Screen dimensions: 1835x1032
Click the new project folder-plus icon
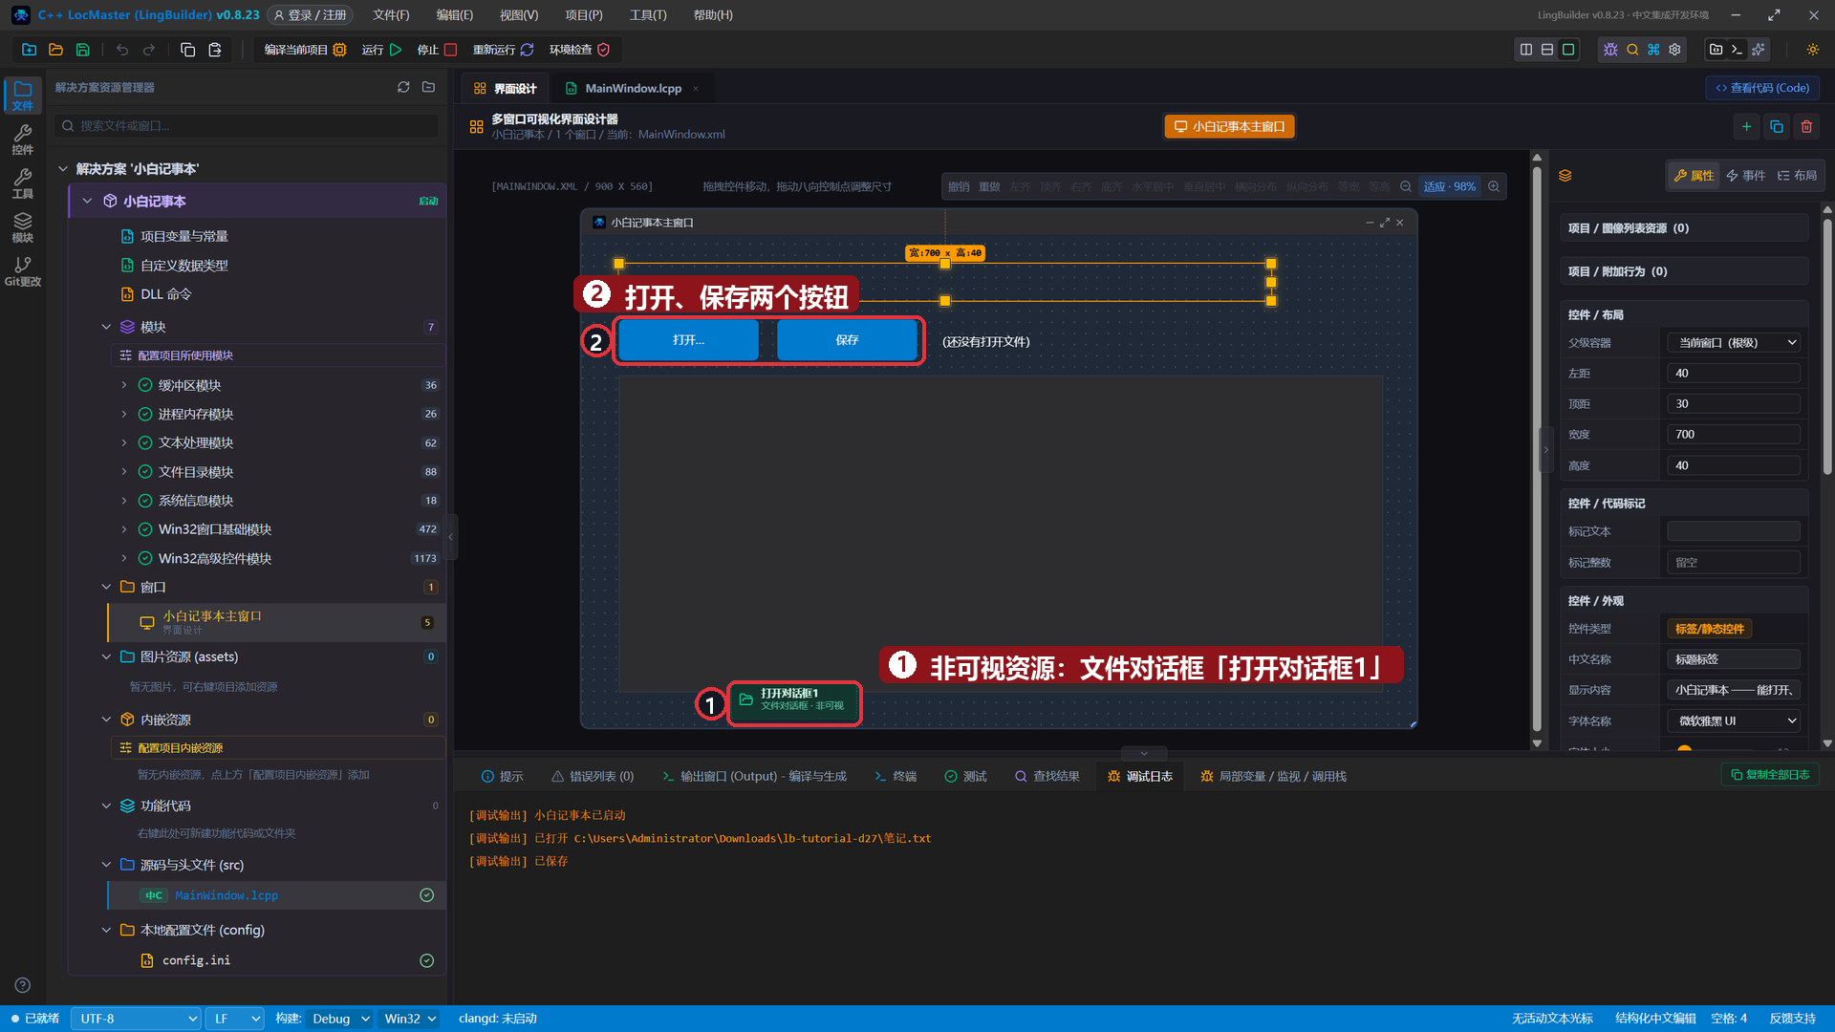point(29,50)
